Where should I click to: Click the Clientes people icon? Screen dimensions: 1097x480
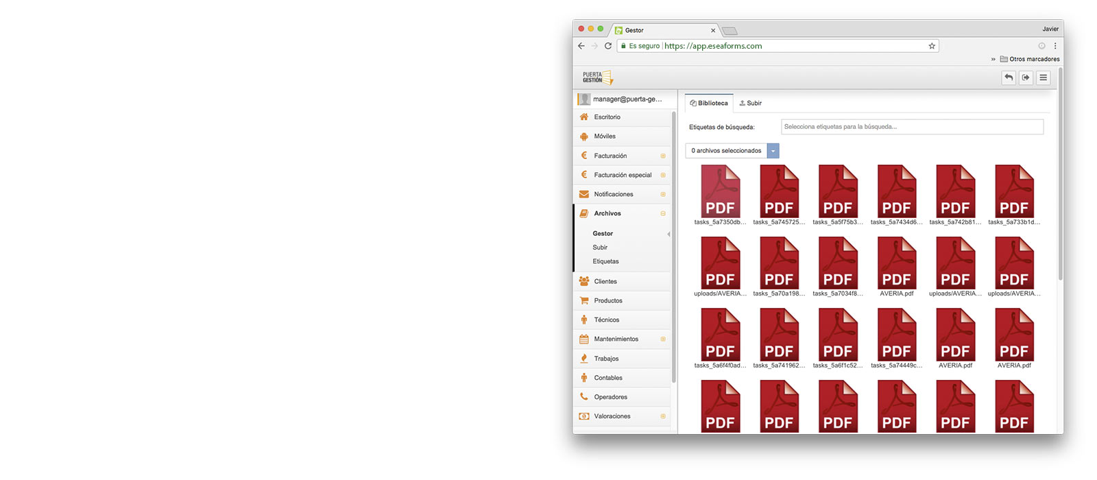(x=584, y=281)
